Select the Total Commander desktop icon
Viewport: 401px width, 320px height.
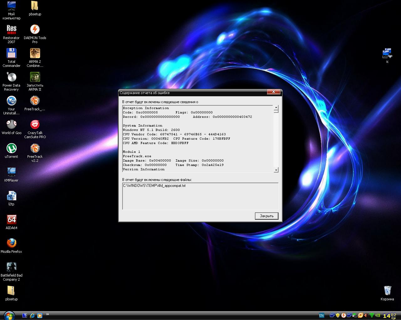coord(11,57)
